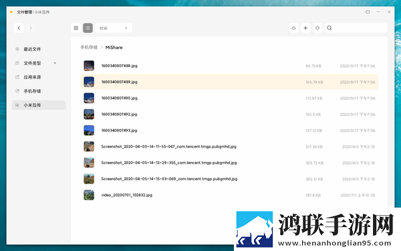The image size is (401, 251).
Task: Click the 手机存储 sidebar icon
Action: point(17,91)
